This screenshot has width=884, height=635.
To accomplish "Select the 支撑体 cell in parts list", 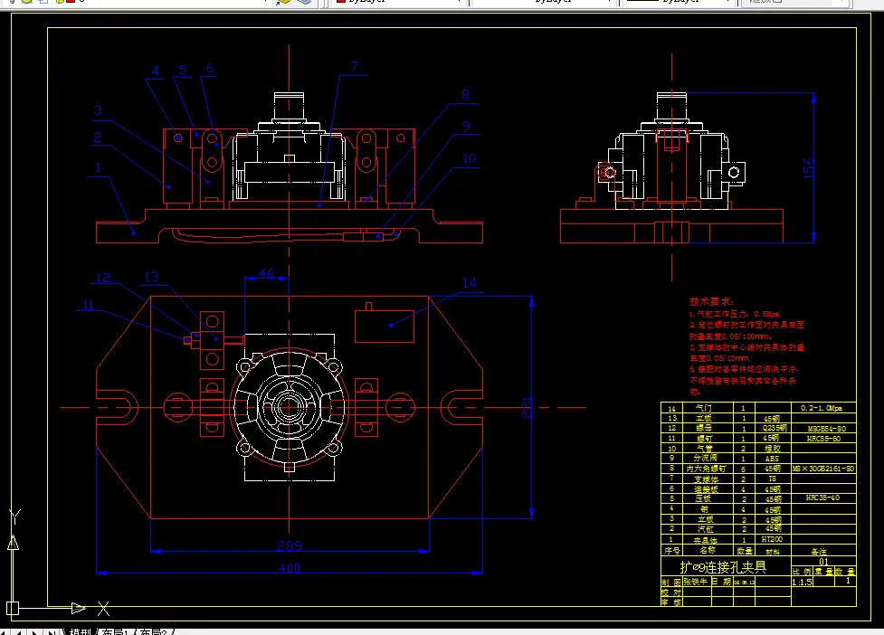I will coord(705,479).
